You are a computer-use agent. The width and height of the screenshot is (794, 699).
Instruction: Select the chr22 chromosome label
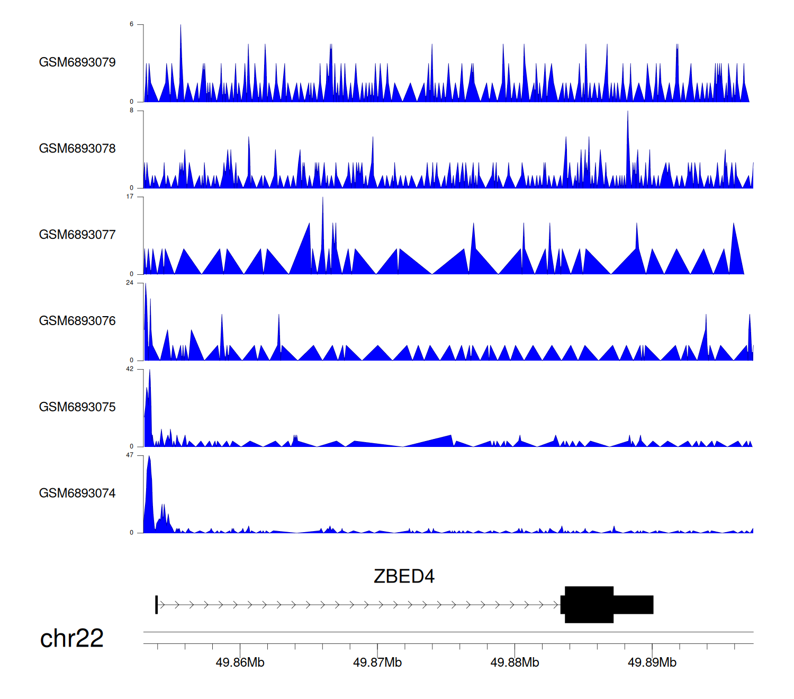click(x=71, y=639)
